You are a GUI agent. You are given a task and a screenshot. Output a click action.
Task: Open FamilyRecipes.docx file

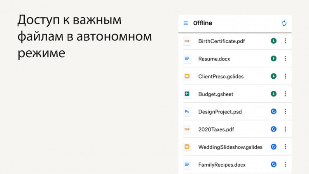(222, 165)
